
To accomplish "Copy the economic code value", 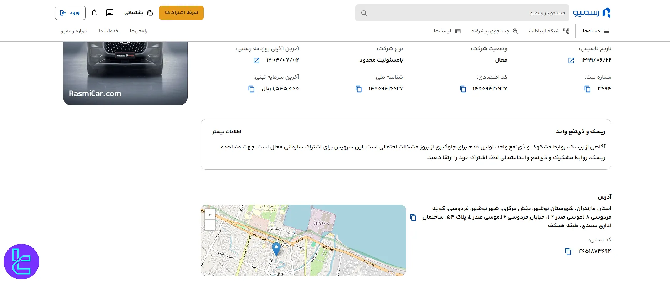I will click(463, 89).
